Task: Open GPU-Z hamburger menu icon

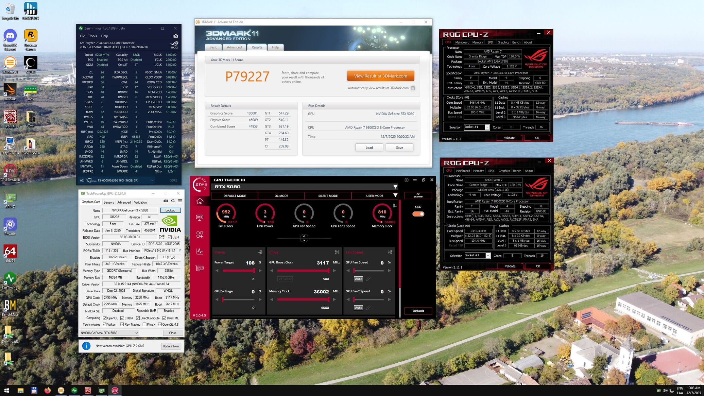Action: (180, 201)
